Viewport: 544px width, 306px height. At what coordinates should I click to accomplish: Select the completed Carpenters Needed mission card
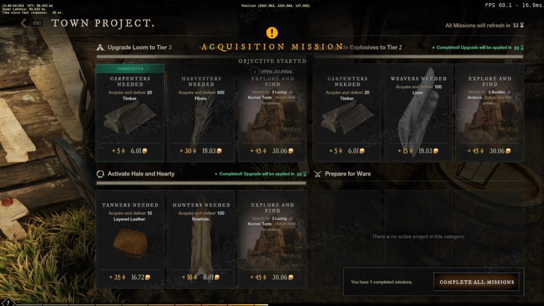tap(130, 113)
